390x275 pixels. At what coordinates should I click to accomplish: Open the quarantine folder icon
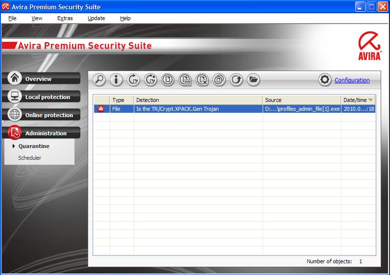(253, 80)
